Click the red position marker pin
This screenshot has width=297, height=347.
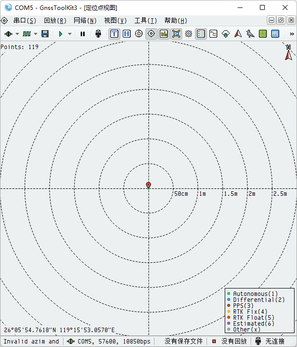[148, 185]
